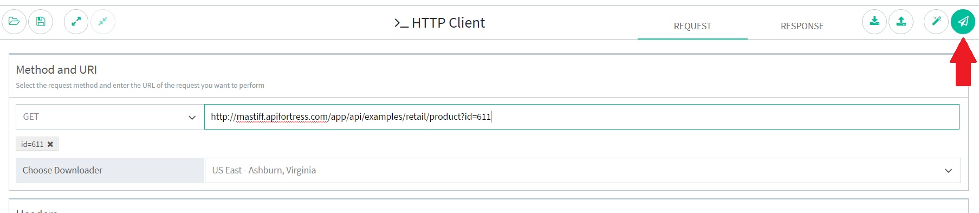The width and height of the screenshot is (979, 213).
Task: Send the request with paper plane icon
Action: (963, 22)
